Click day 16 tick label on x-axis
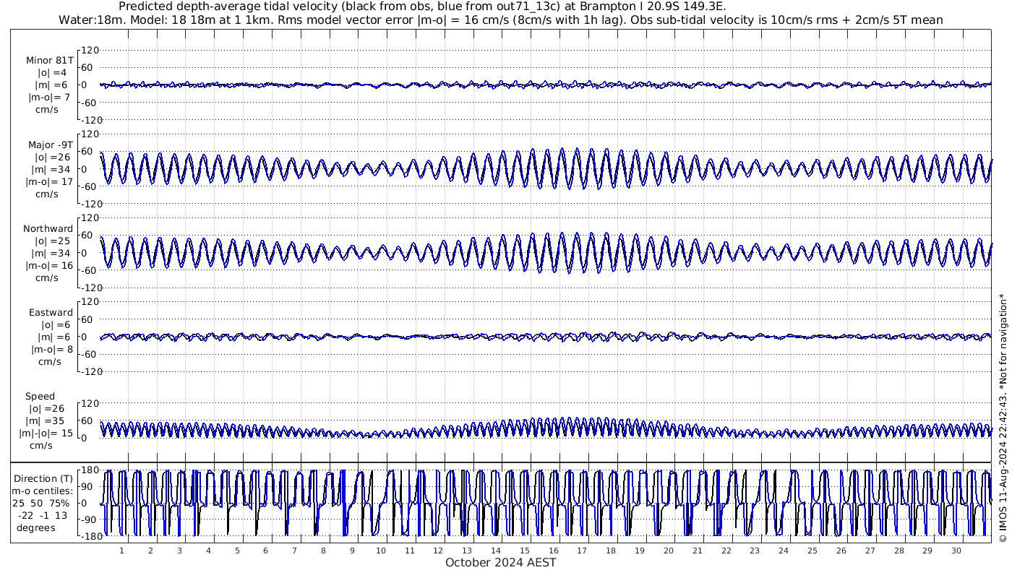 (553, 551)
